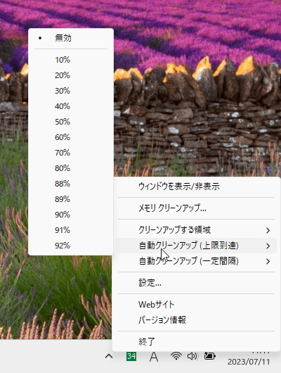281x373 pixels.
Task: Expand the クリーンアップする領域 submenu
Action: point(196,230)
